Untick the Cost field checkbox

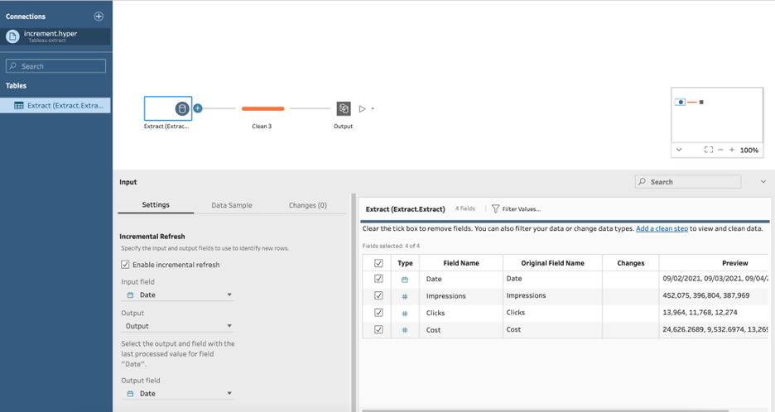click(378, 329)
